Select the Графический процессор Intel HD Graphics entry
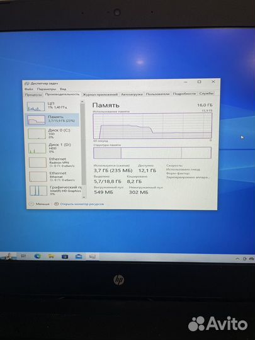The image size is (255, 340). [55, 191]
